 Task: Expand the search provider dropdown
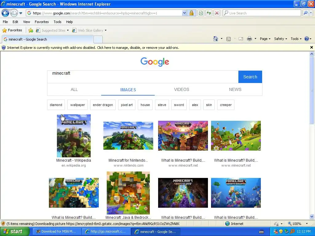311,13
